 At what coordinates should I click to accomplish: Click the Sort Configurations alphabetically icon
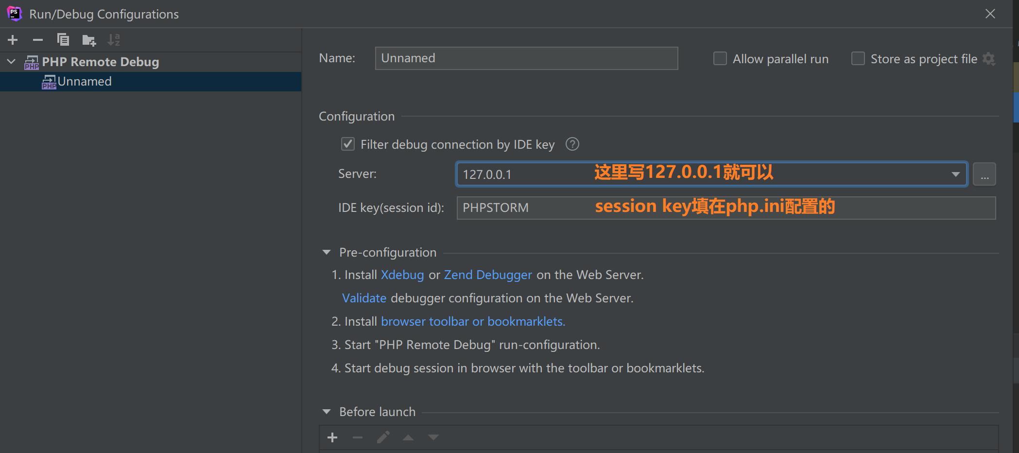point(114,40)
